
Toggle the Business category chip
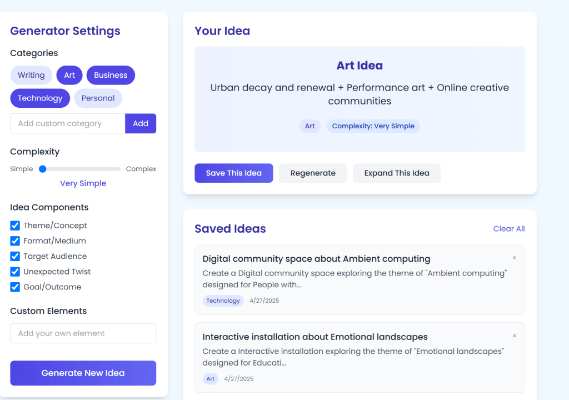click(111, 75)
